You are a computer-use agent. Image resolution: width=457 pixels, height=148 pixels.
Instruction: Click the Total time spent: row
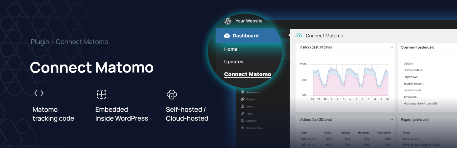(x=414, y=84)
